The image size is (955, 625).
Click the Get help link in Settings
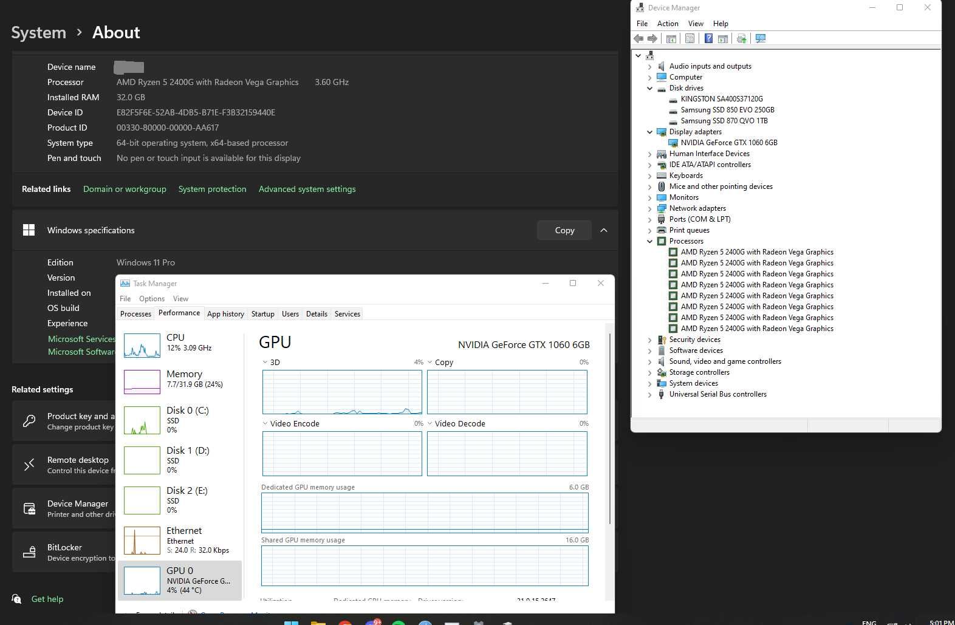pyautogui.click(x=47, y=599)
